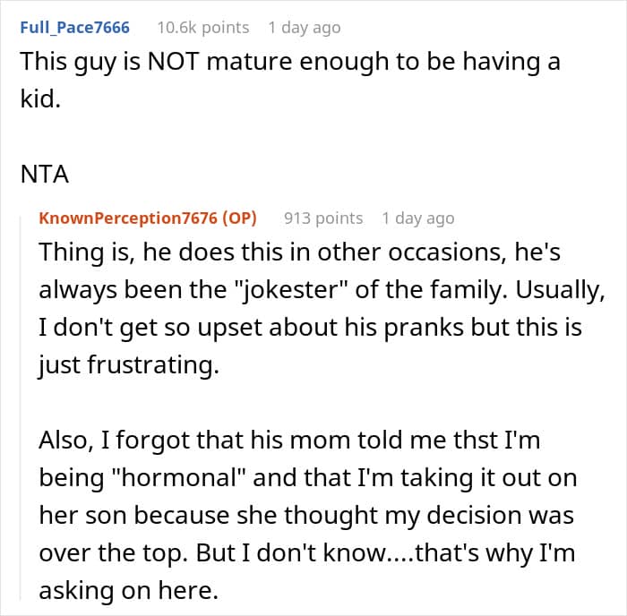Click the "913 points" score

(323, 218)
